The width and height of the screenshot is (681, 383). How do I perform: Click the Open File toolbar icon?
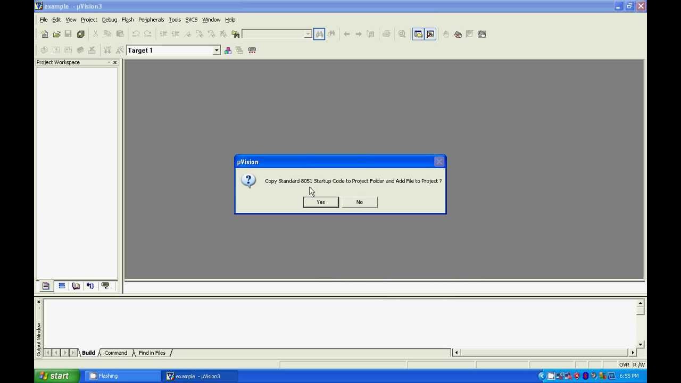pyautogui.click(x=56, y=34)
